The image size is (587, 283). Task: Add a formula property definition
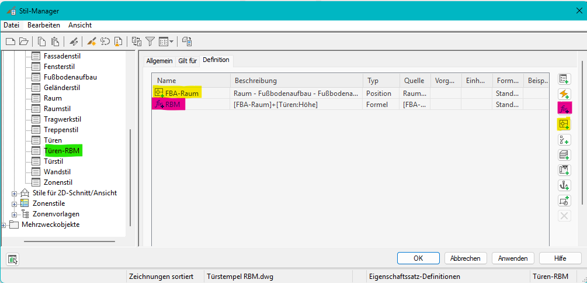(564, 109)
